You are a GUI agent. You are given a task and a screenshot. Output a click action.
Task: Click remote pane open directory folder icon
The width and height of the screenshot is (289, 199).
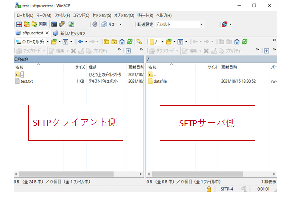pyautogui.click(x=169, y=42)
